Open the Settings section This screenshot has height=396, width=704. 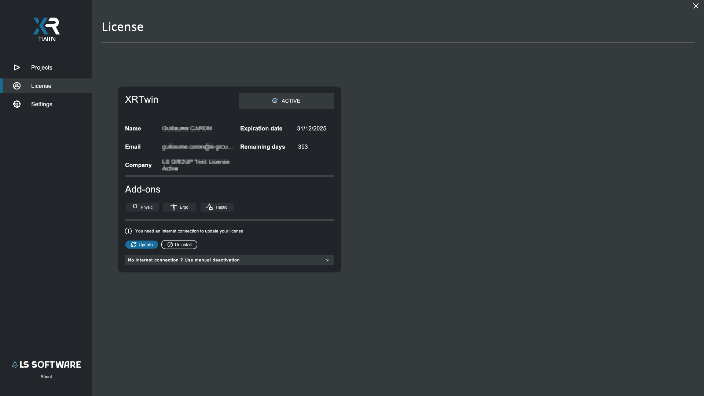tap(46, 104)
